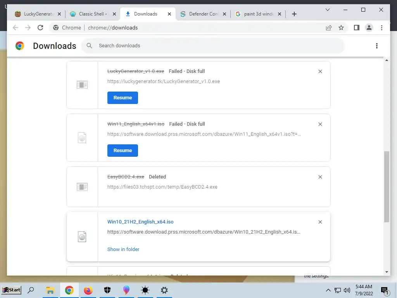This screenshot has width=397, height=298.
Task: Bookmark this page with the star icon
Action: [x=341, y=28]
